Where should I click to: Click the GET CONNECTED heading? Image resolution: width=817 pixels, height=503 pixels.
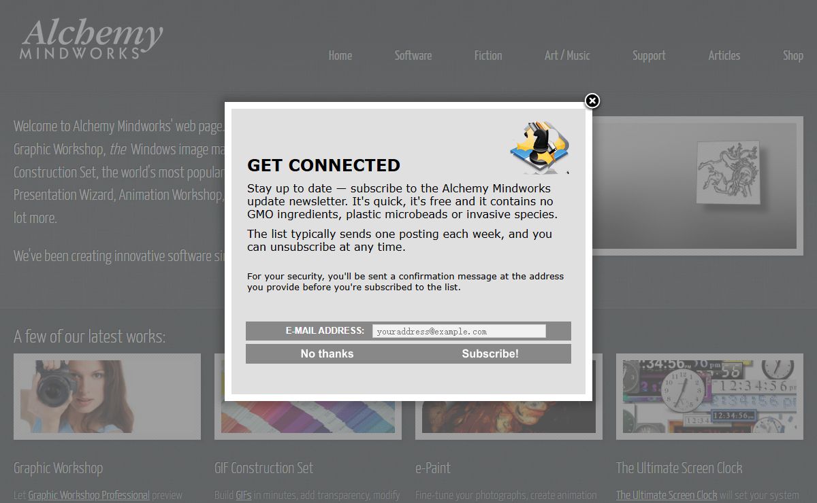(323, 165)
